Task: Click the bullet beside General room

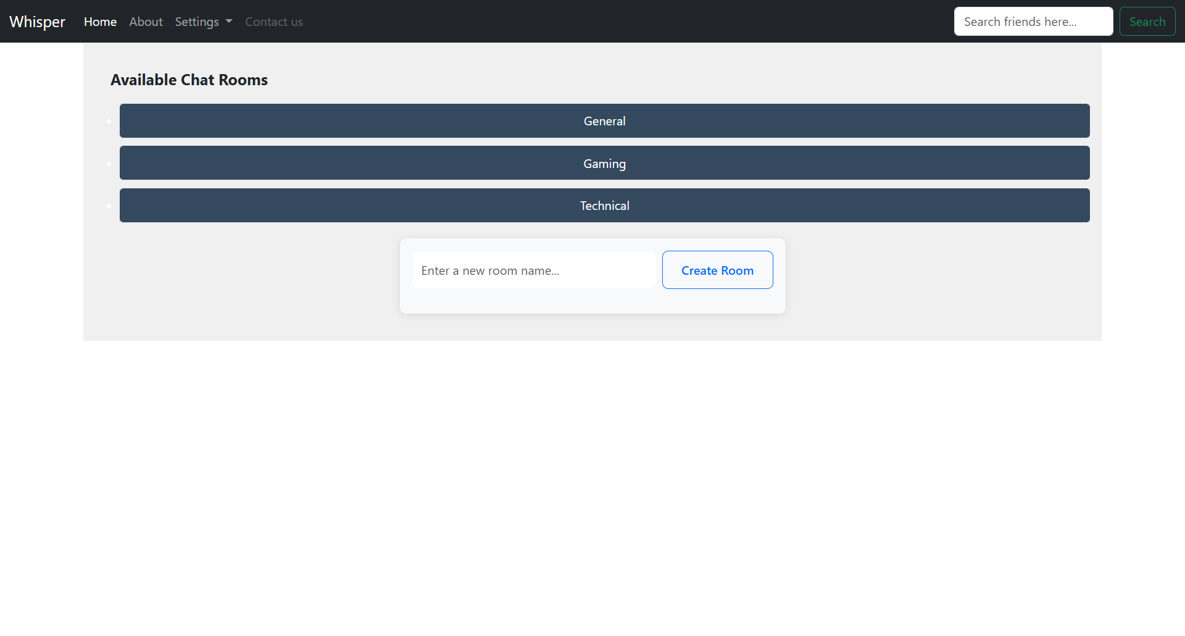Action: (x=109, y=121)
